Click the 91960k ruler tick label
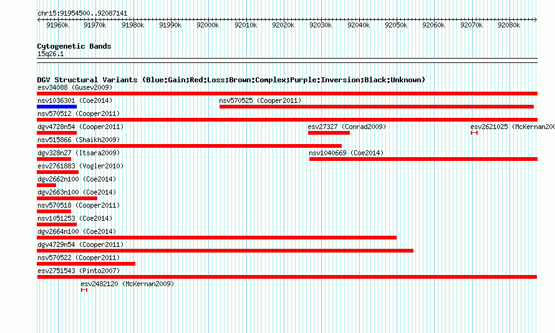Viewport: 555px width, 333px height. pyautogui.click(x=58, y=25)
